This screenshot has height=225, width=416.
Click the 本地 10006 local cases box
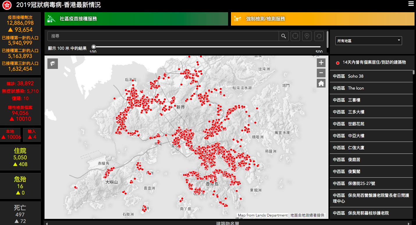tap(10, 134)
